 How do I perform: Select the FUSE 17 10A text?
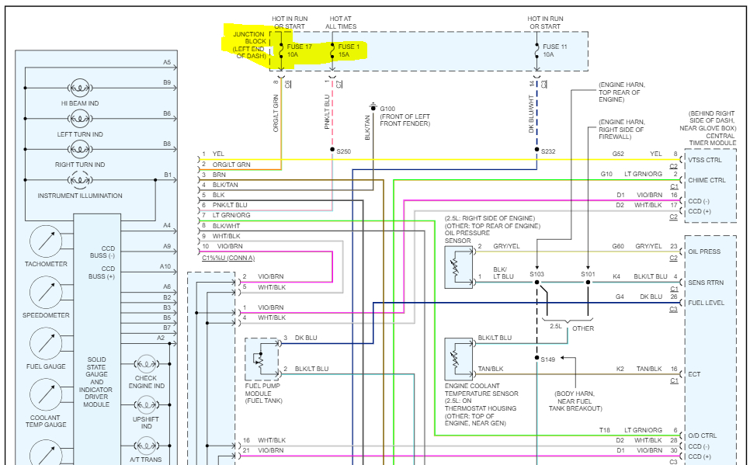coord(300,50)
